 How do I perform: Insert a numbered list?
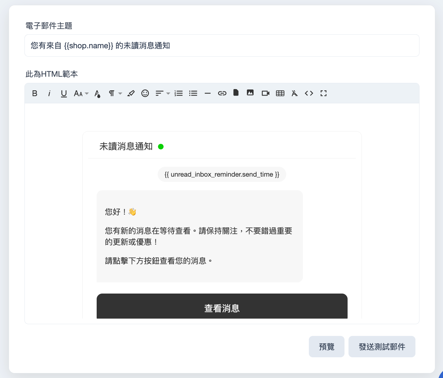178,93
